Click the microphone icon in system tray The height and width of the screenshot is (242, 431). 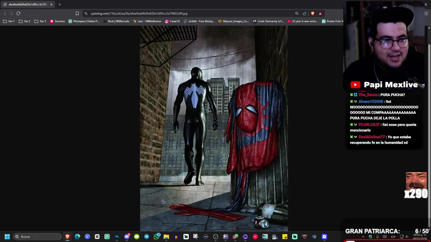377,237
